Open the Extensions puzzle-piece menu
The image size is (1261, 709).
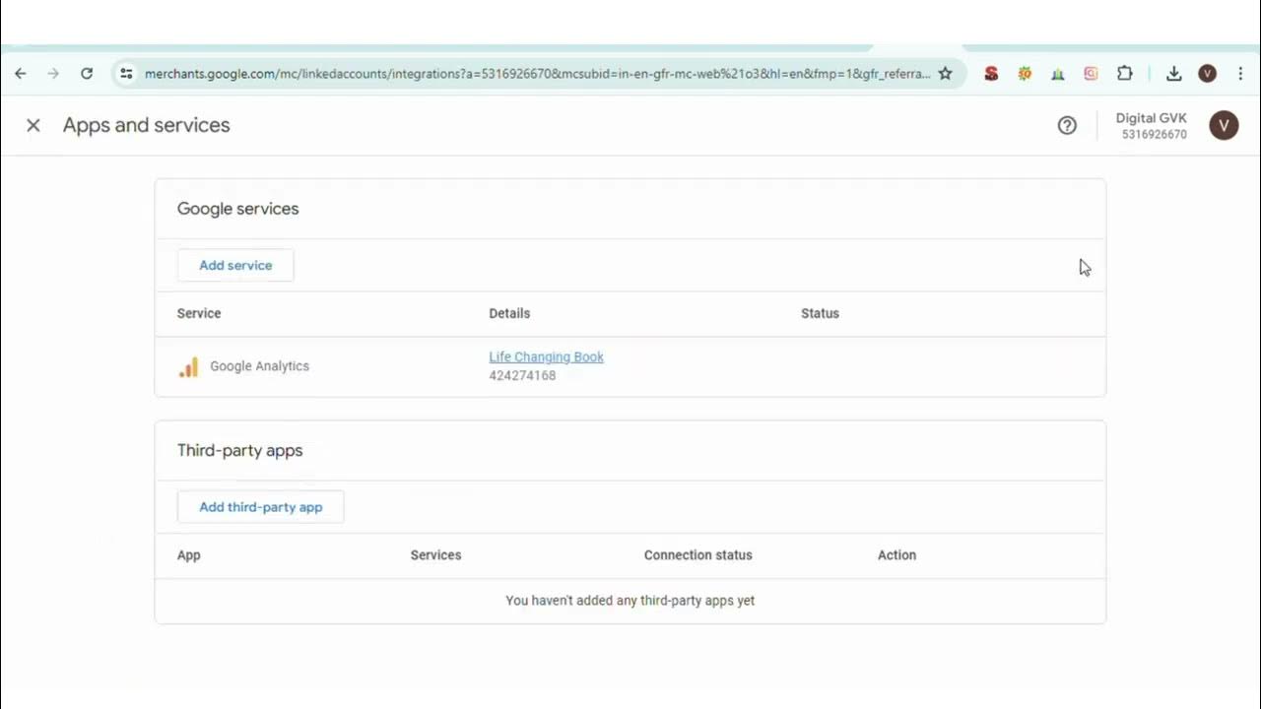click(1124, 74)
